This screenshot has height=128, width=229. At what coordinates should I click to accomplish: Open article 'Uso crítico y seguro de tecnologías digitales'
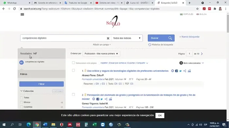[x=128, y=71]
